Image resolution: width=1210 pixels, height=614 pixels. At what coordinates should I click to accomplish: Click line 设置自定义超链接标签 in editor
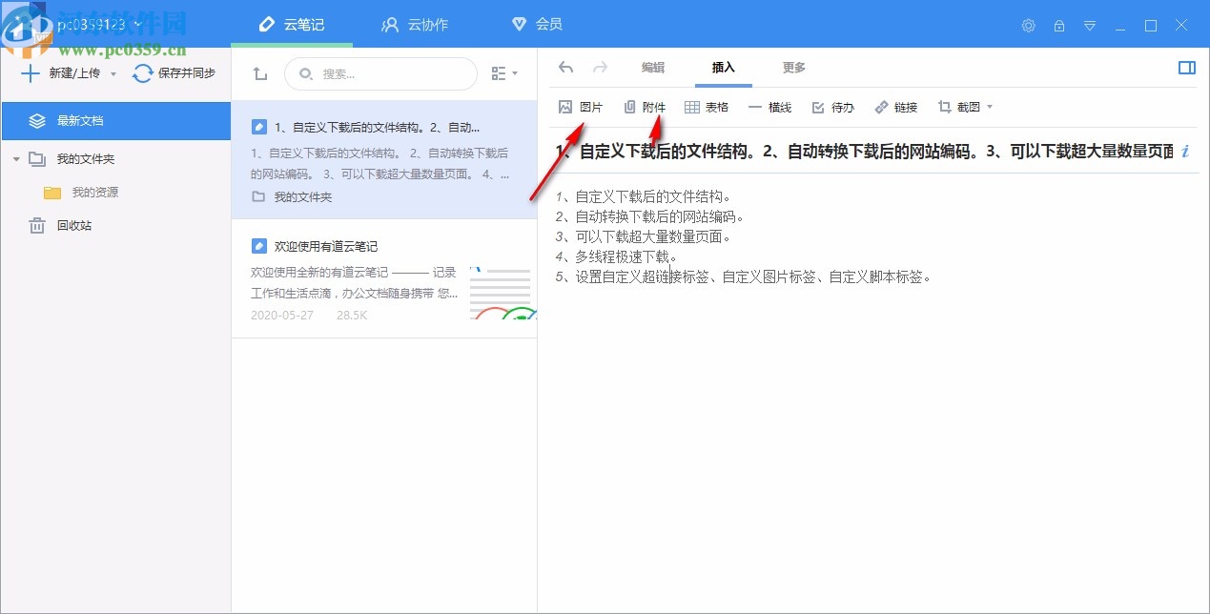pyautogui.click(x=744, y=277)
